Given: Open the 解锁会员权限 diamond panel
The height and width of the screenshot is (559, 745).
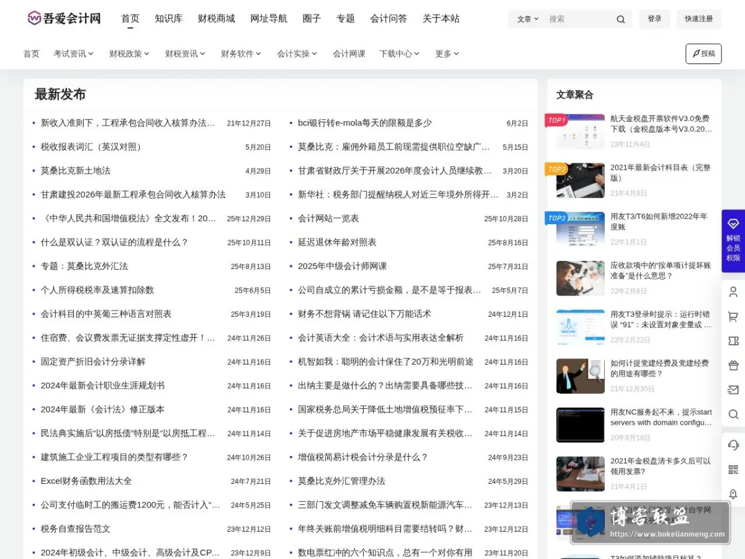Looking at the screenshot, I should point(733,241).
